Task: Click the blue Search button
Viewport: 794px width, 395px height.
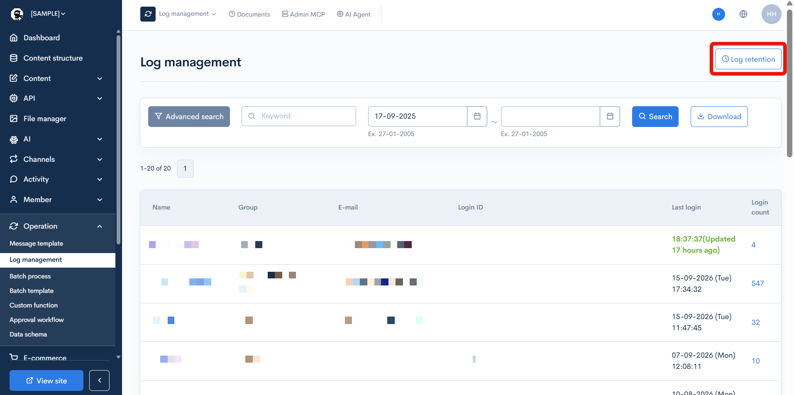Action: pos(655,117)
